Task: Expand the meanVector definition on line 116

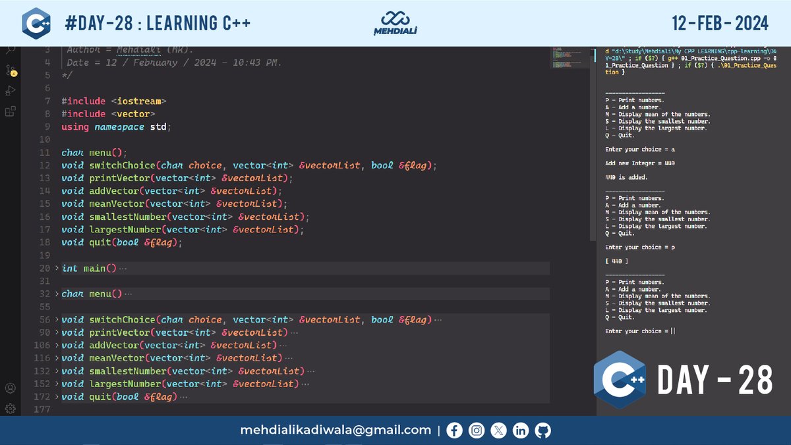Action: [x=57, y=358]
